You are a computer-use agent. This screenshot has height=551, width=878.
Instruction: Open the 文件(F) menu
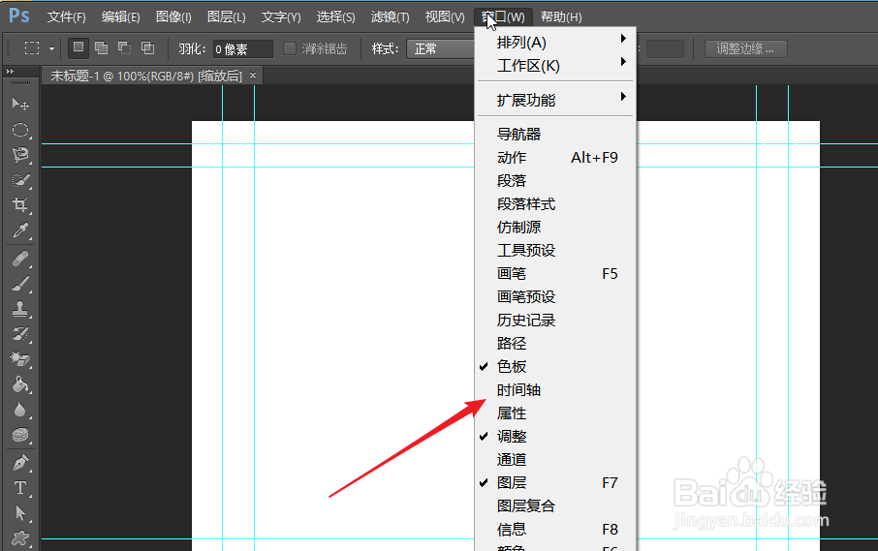(x=66, y=16)
